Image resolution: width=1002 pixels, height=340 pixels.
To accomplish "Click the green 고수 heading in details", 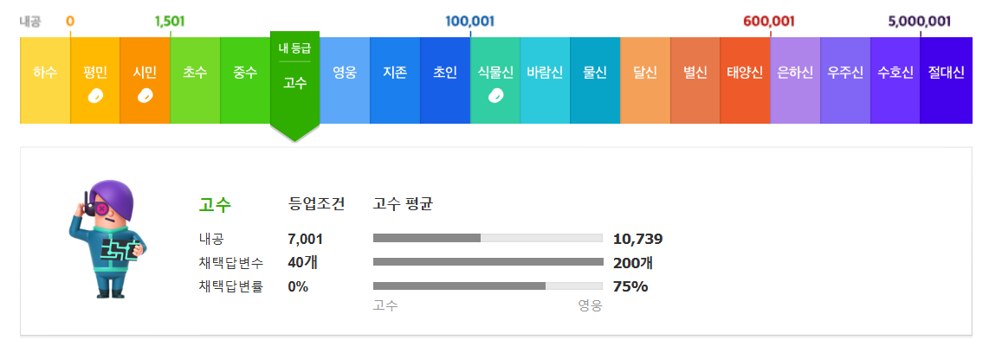I will point(215,205).
